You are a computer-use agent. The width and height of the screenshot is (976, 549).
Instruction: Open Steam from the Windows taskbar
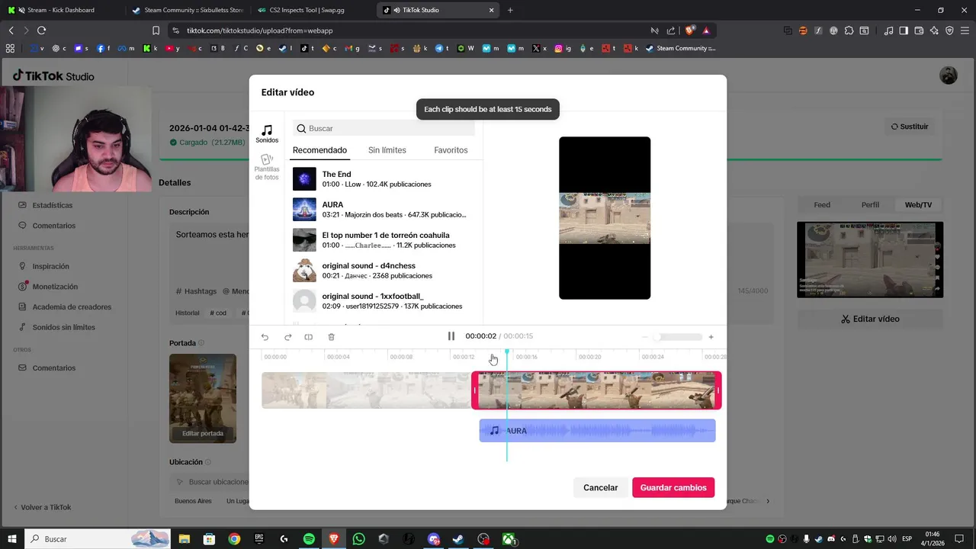[x=458, y=539]
